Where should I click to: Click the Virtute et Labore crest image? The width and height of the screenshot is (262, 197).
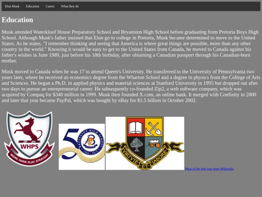point(145,143)
